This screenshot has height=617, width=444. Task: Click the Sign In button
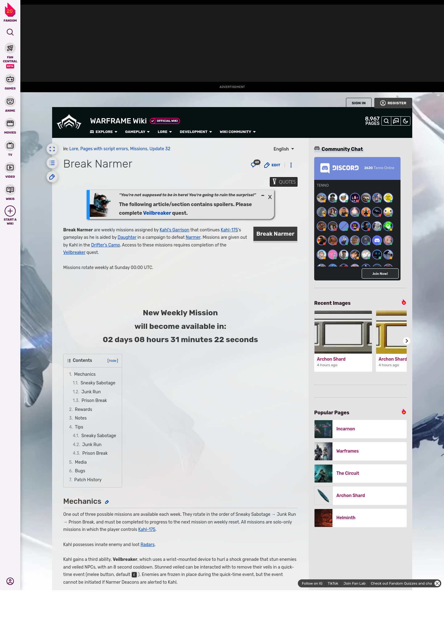point(359,103)
